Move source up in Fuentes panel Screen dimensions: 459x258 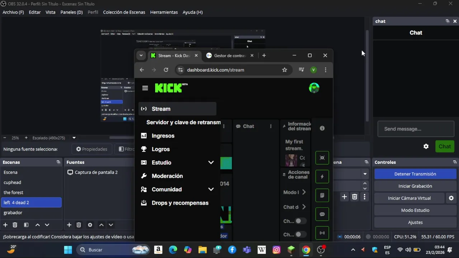point(101,225)
